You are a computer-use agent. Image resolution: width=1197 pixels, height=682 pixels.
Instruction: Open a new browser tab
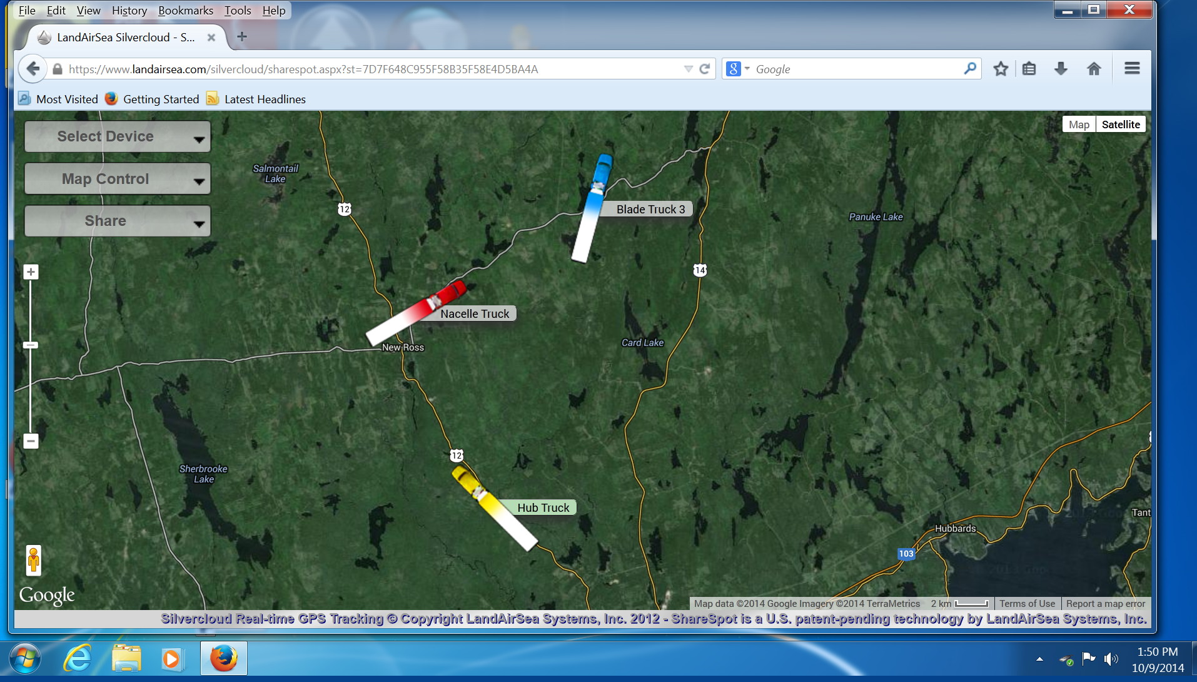[x=242, y=36]
